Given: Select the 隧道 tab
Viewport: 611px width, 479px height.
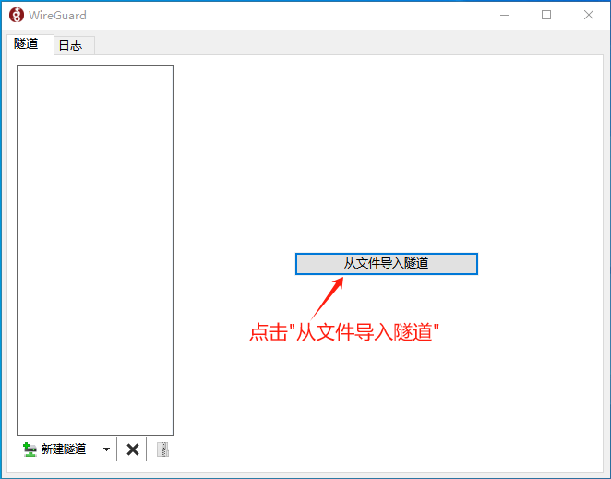Looking at the screenshot, I should click(30, 44).
